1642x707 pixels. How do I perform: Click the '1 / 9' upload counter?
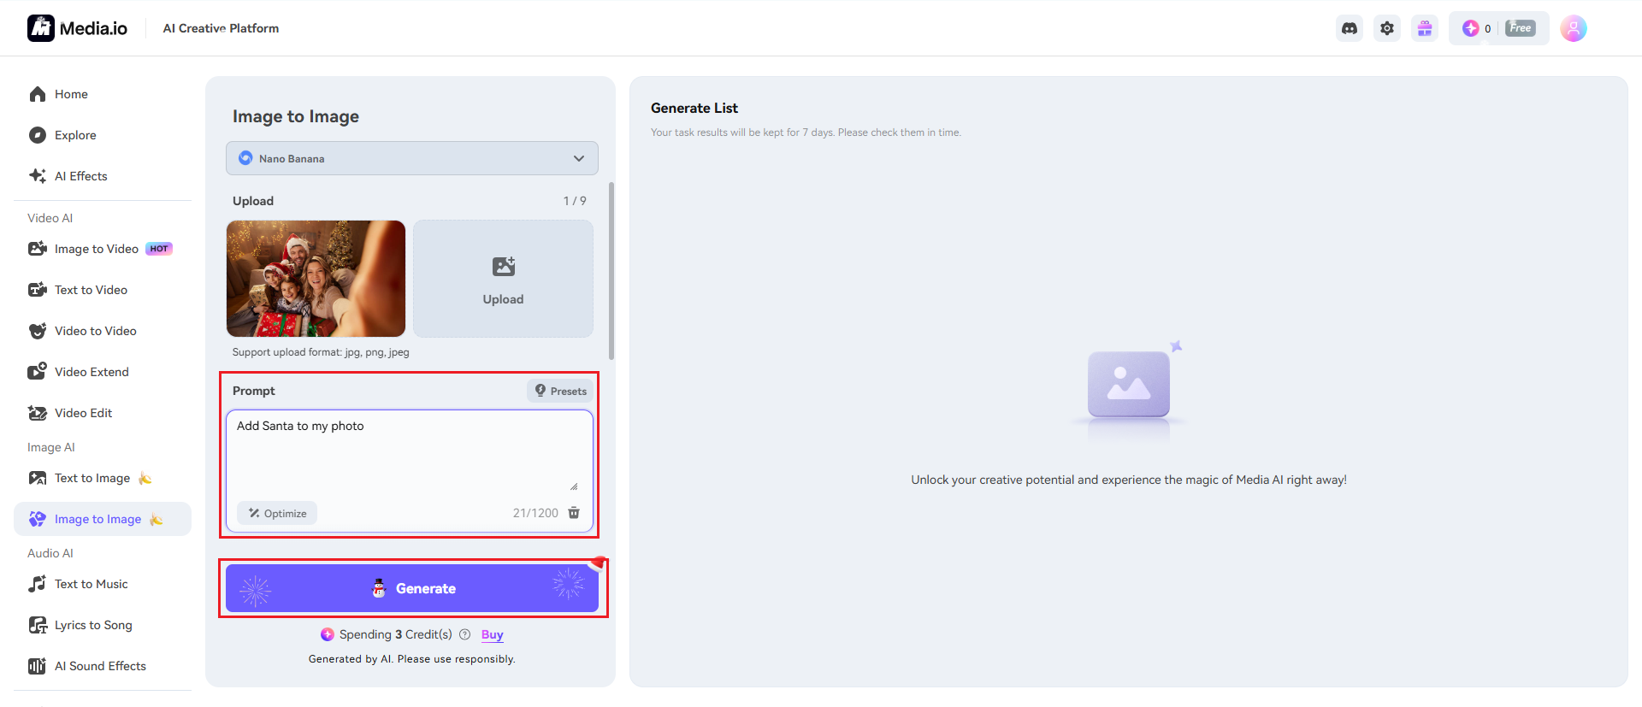click(x=575, y=201)
